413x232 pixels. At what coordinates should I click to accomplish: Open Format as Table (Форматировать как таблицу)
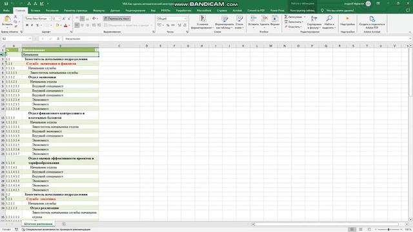pyautogui.click(x=225, y=22)
